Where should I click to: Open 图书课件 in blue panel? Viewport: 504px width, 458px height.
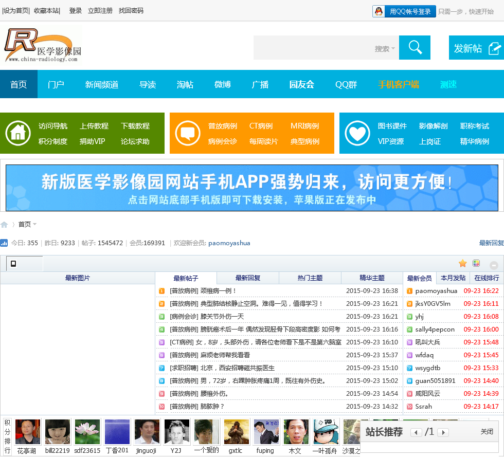click(x=392, y=126)
